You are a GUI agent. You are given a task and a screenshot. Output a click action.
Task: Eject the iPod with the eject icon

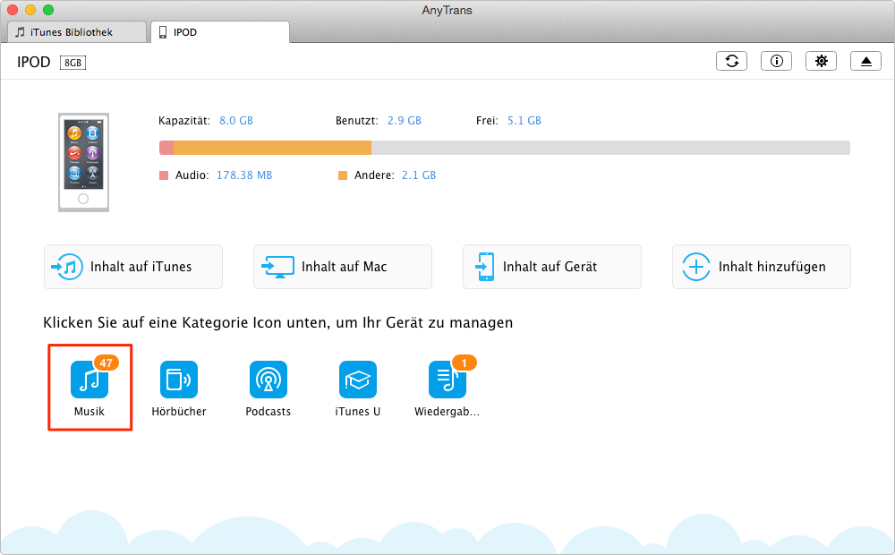coord(865,61)
